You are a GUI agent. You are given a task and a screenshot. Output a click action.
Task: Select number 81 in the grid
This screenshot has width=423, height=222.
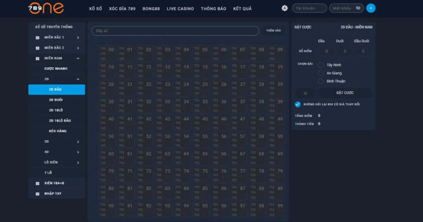[126, 192]
